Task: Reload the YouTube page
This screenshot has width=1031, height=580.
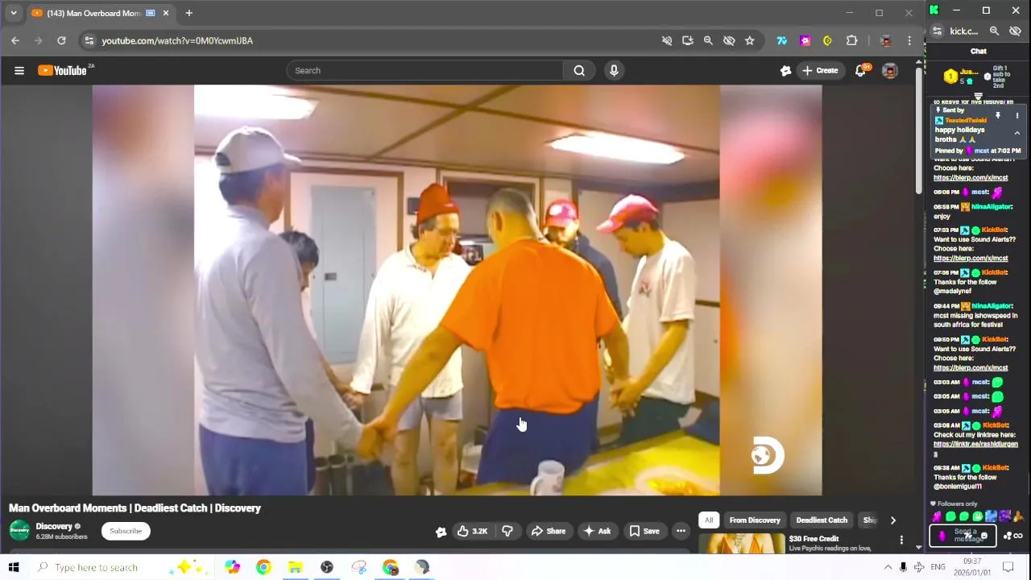Action: 61,40
